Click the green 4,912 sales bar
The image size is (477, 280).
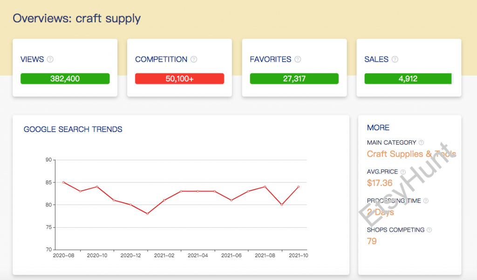coord(408,79)
